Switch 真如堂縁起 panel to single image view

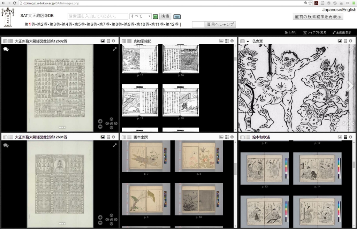[x=221, y=41]
